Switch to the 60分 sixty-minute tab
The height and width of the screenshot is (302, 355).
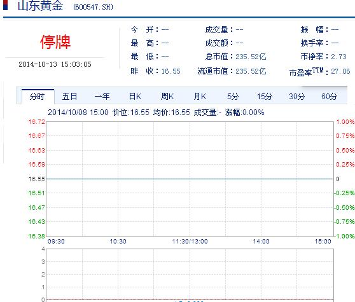coord(329,97)
